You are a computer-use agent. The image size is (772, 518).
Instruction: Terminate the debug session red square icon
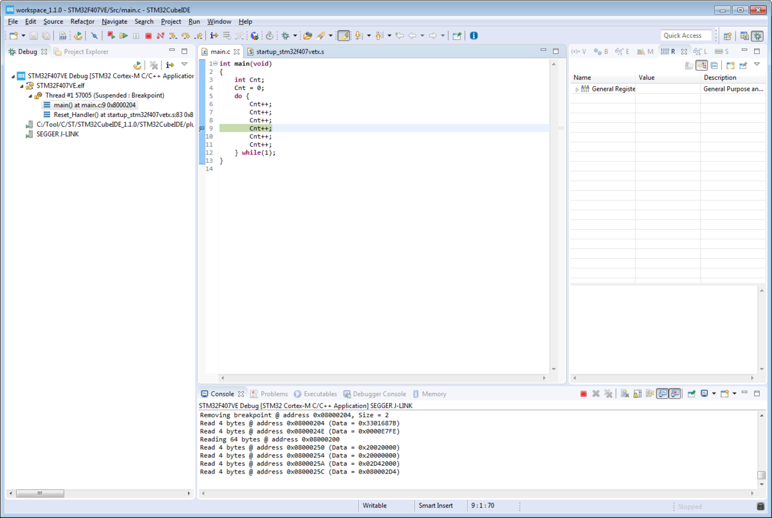(149, 36)
